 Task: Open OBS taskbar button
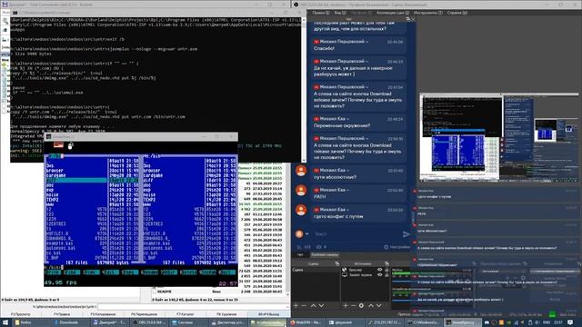pyautogui.click(x=149, y=322)
